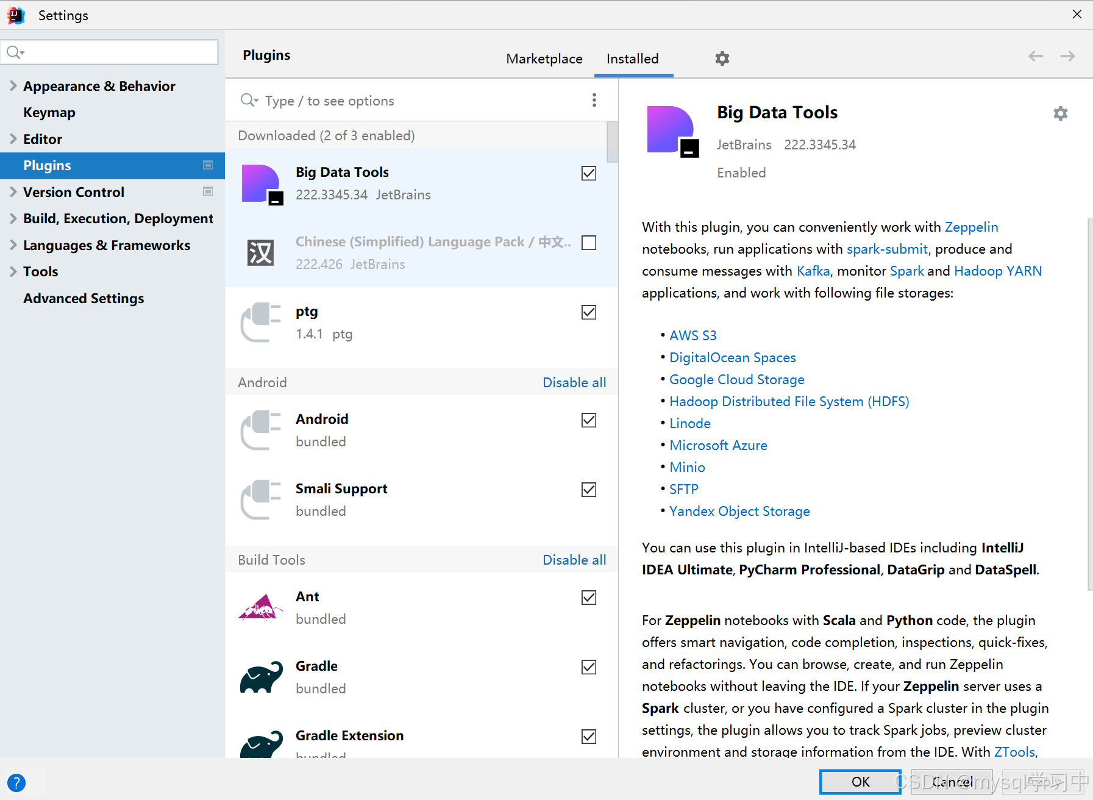Open help with the question mark icon
The height and width of the screenshot is (800, 1093).
point(16,782)
